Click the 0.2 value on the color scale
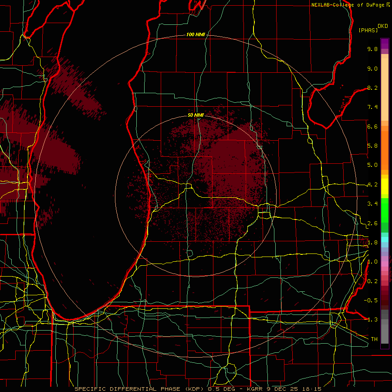The image size is (392, 392). click(372, 281)
